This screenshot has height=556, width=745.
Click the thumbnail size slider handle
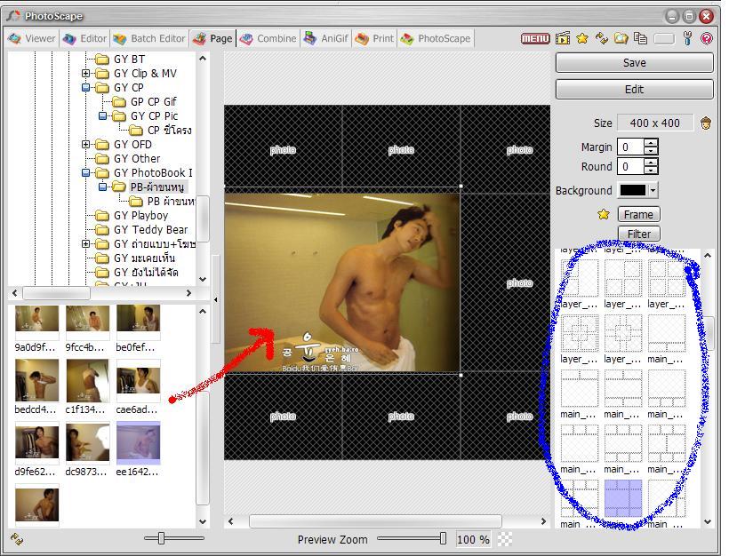(161, 538)
